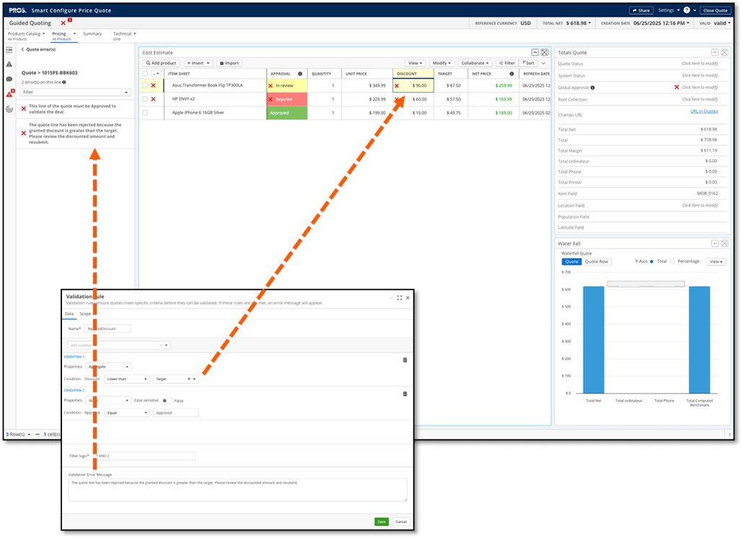Expand the Filter dropdown in Quote errors panel
743x539 pixels.
(76, 92)
